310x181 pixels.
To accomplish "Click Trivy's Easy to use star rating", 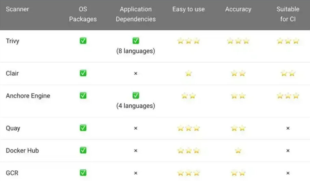I will click(x=188, y=41).
